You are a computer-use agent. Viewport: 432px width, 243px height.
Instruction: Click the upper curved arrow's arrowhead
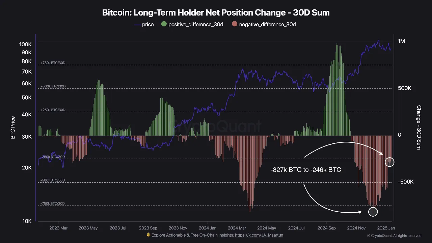(381, 154)
